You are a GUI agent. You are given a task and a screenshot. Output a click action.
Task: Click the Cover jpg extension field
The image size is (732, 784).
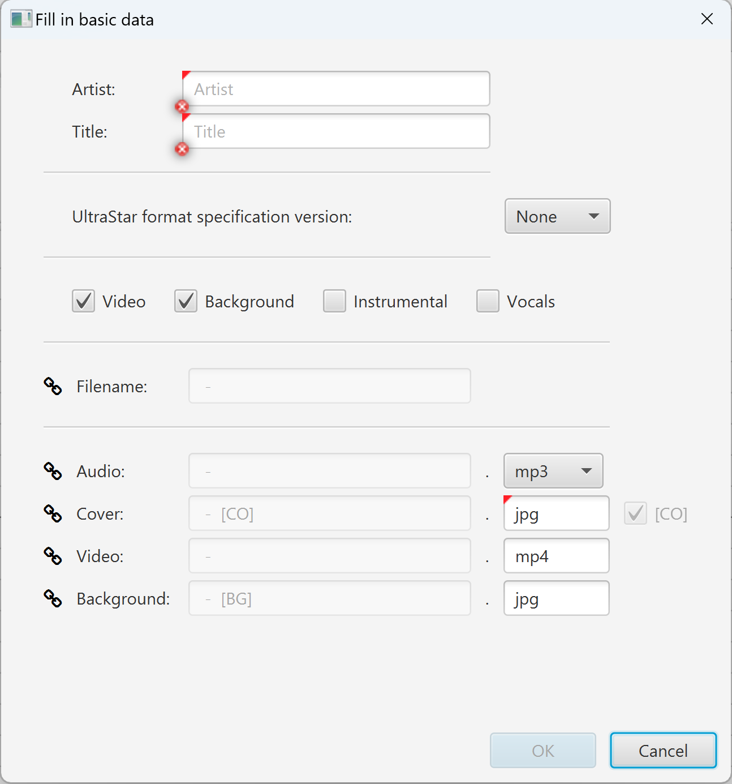[x=556, y=513]
